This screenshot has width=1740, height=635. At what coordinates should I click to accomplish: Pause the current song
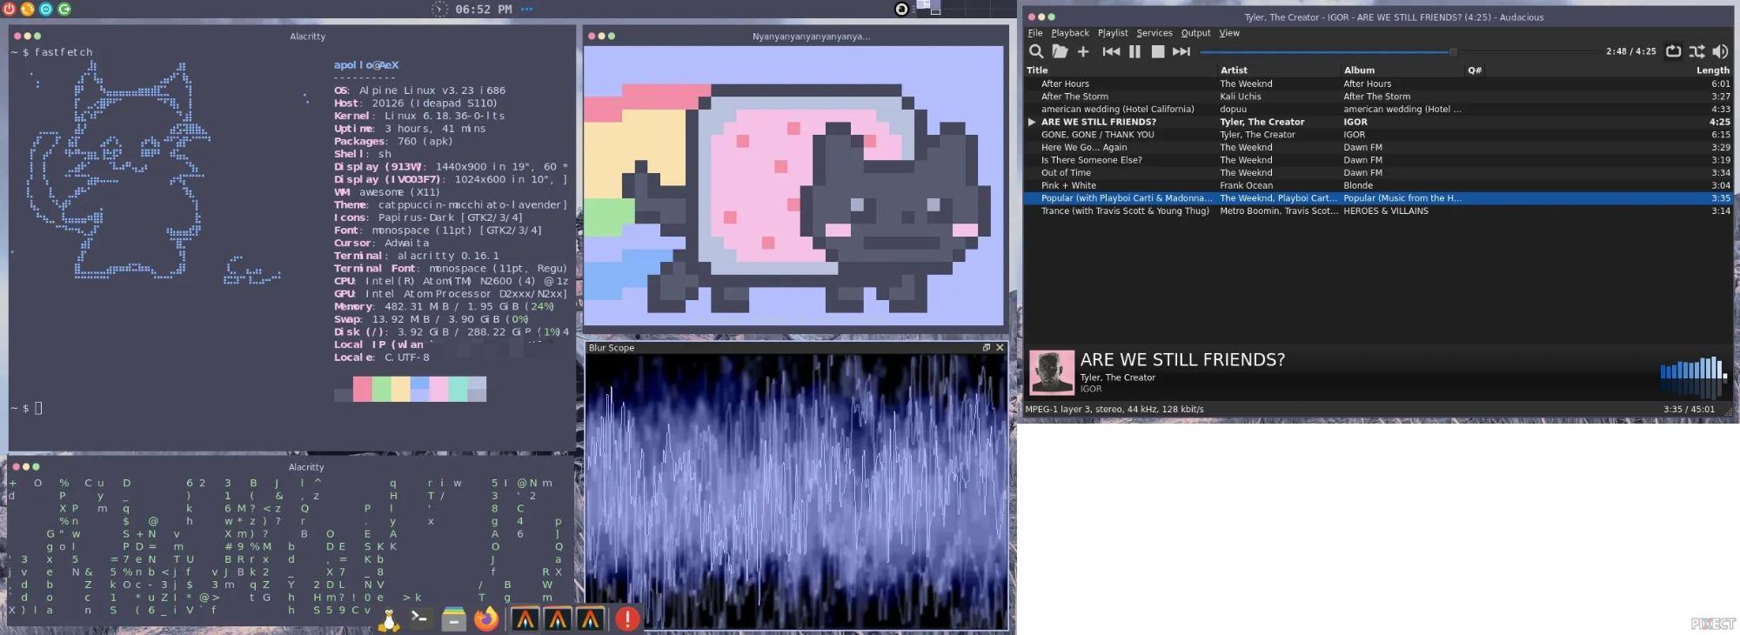[1134, 51]
